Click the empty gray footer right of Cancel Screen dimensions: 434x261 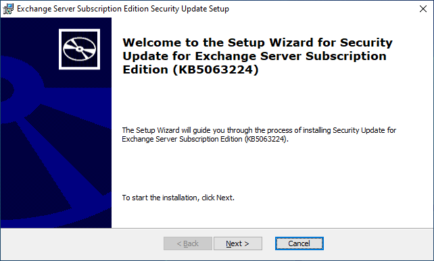(x=378, y=243)
